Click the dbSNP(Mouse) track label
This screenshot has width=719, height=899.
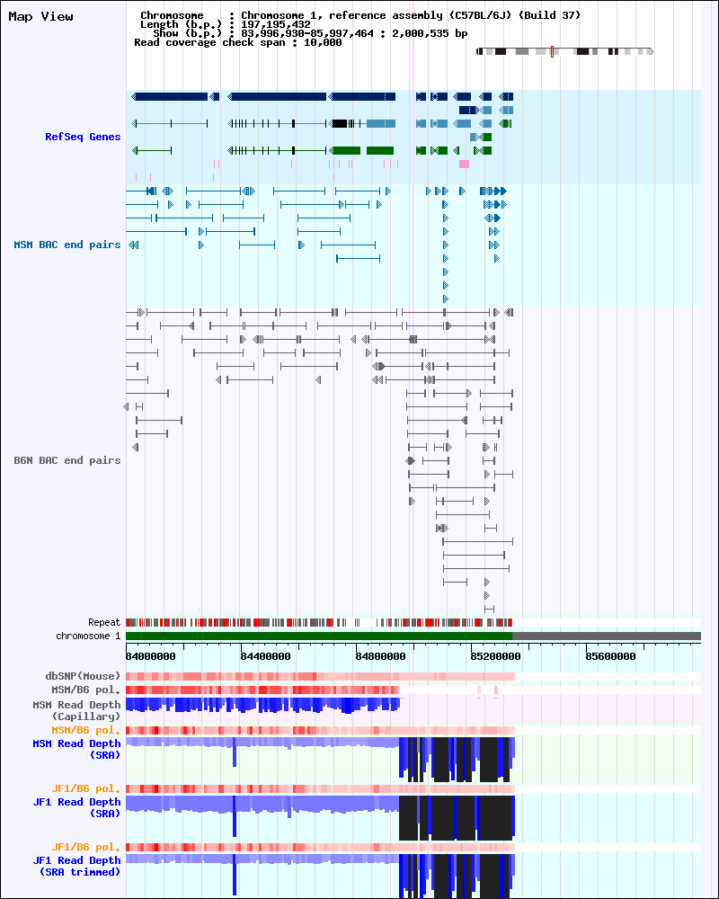tap(84, 677)
